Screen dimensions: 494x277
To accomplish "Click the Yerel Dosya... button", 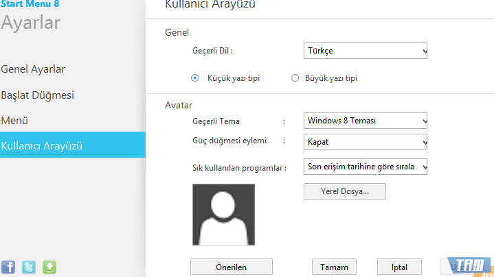I will pos(344,191).
